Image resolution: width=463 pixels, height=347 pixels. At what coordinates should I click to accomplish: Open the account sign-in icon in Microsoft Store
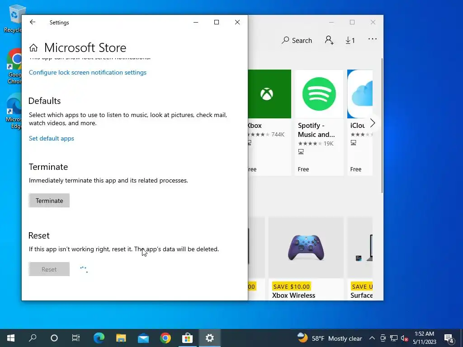(x=329, y=40)
